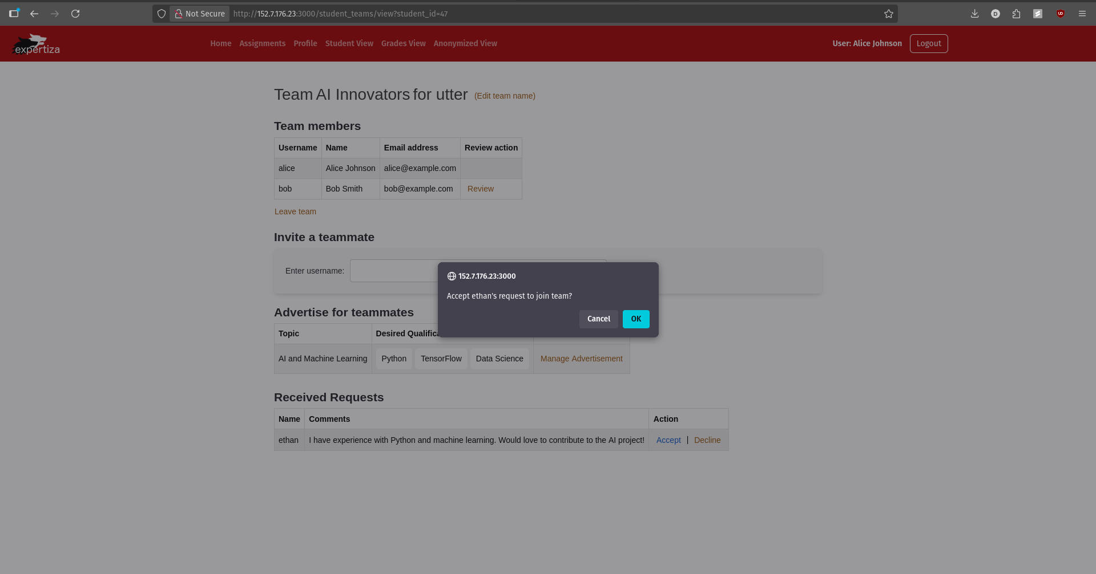Open Grades View in navbar
1096x574 pixels.
[x=403, y=43]
